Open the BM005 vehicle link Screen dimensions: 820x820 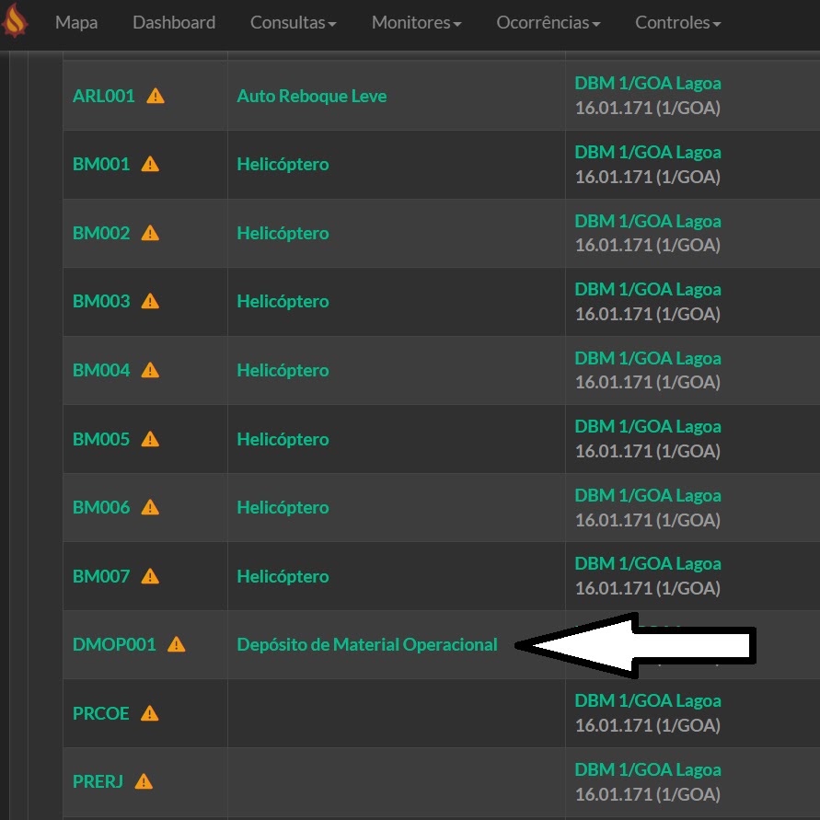(x=101, y=439)
